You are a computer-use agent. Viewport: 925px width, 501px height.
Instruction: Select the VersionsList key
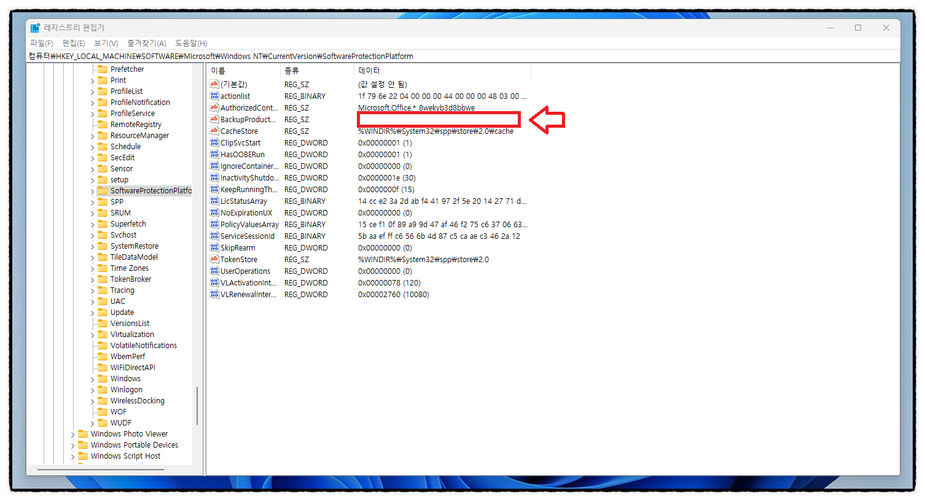point(130,324)
